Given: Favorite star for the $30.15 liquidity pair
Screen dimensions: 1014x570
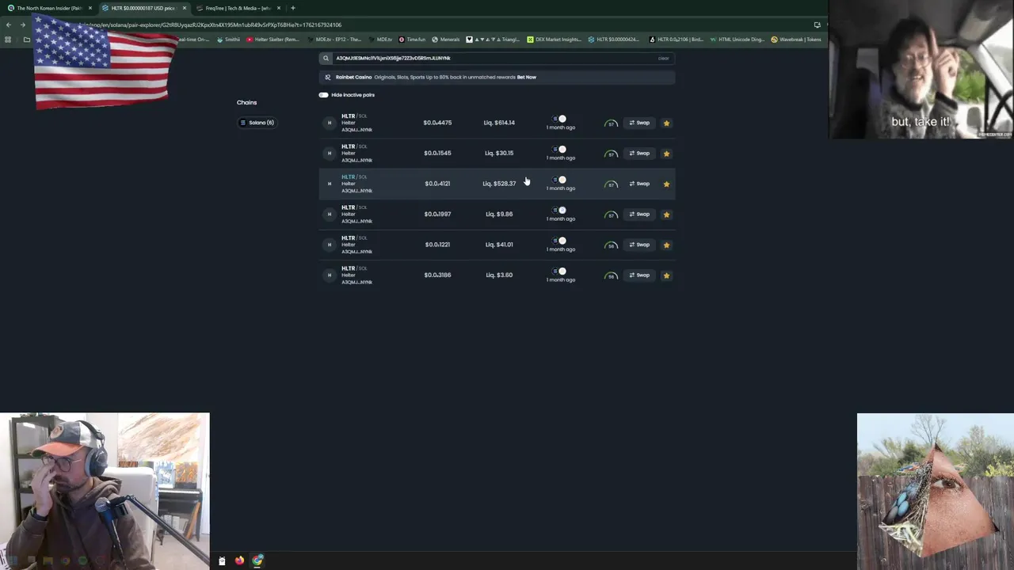Looking at the screenshot, I should tap(666, 154).
